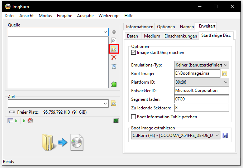Click the add source plus icon
Screen dimensions: 243x168
(x=114, y=32)
